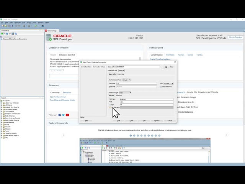Open the Navigate menu
Image resolution: width=245 pixels, height=184 pixels.
pyautogui.click(x=18, y=23)
